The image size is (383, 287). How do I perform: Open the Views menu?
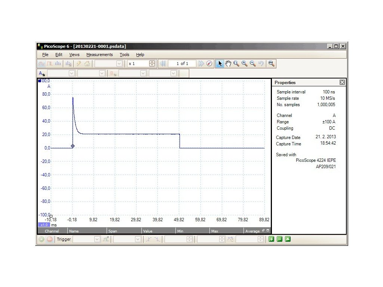click(x=74, y=55)
